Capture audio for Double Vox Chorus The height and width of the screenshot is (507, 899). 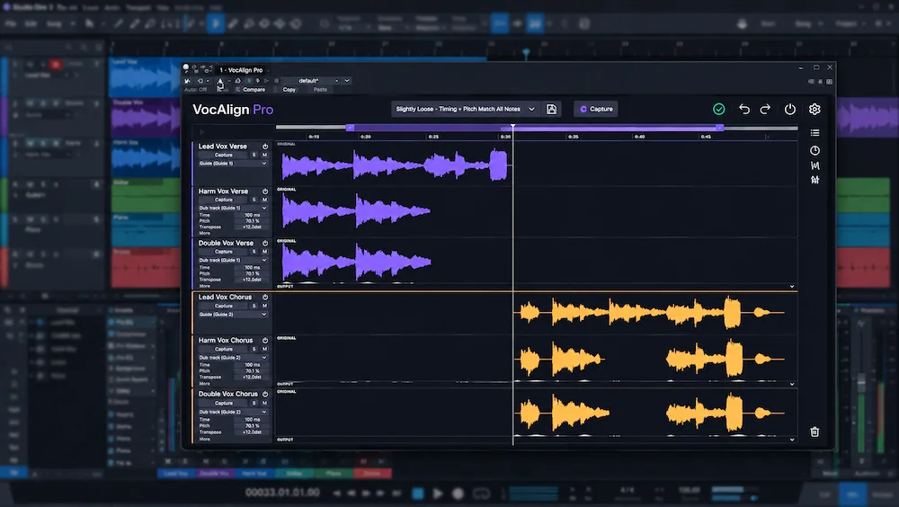224,403
